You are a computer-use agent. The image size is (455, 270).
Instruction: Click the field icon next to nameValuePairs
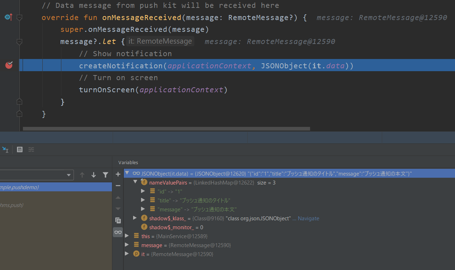click(x=144, y=182)
